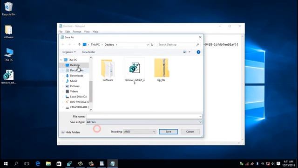Viewport: 298px width, 168px height.
Task: Open Action Center notifications icon
Action: [x=278, y=164]
